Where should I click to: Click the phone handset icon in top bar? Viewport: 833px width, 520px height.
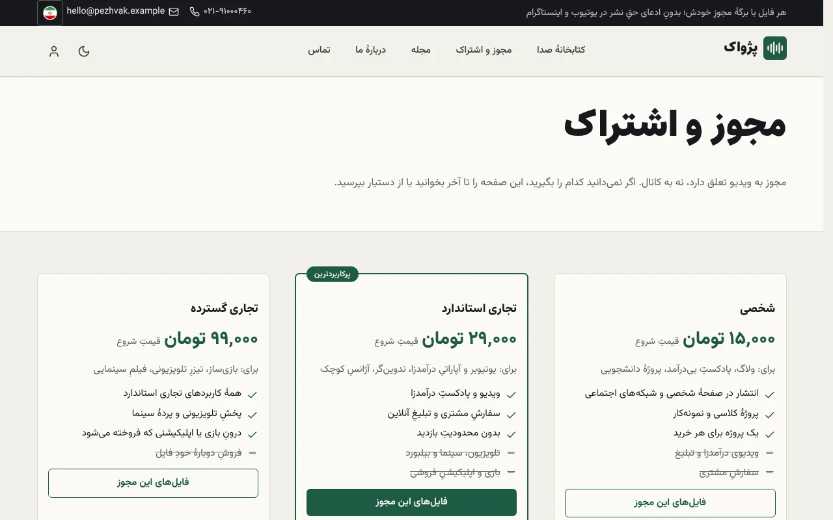[195, 12]
